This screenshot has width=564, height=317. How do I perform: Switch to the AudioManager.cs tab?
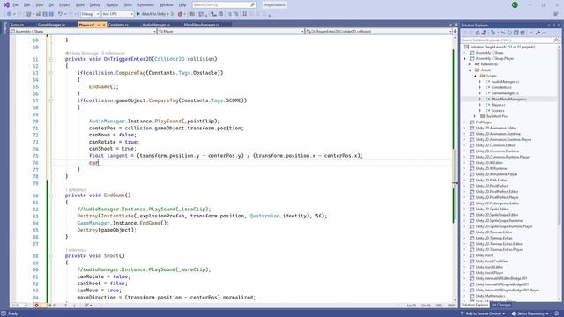156,25
